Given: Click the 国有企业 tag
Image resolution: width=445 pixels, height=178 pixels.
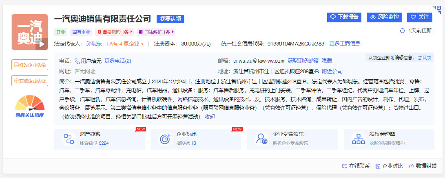Looking at the screenshot, I should coord(81,32).
